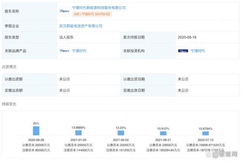Click the 2022-07-13 date label

(x=206, y=140)
